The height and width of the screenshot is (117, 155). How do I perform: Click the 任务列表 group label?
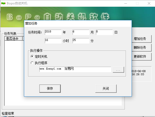coord(10,34)
